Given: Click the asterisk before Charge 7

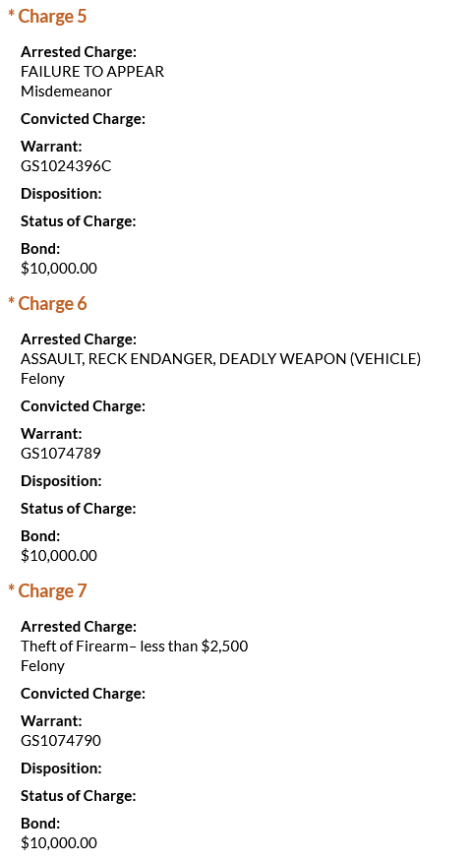Looking at the screenshot, I should (x=11, y=588).
